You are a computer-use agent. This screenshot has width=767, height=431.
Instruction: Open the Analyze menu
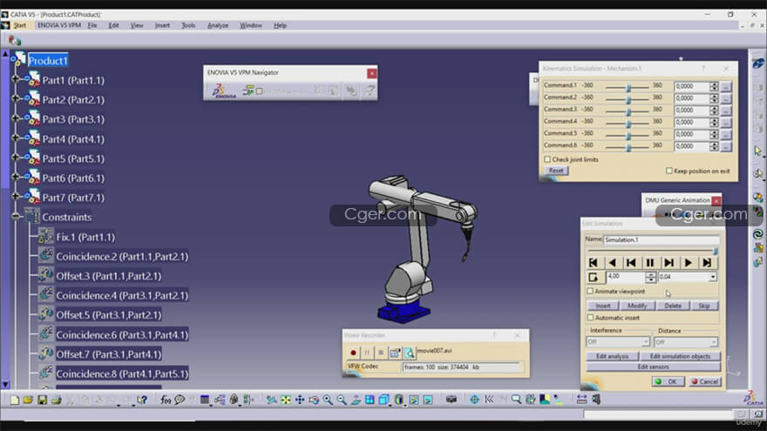218,25
